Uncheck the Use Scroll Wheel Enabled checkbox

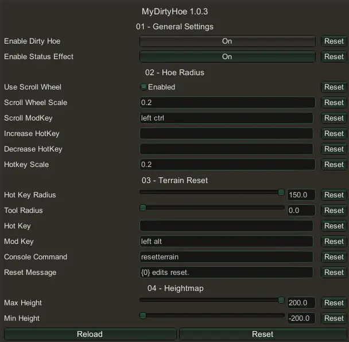click(x=144, y=87)
